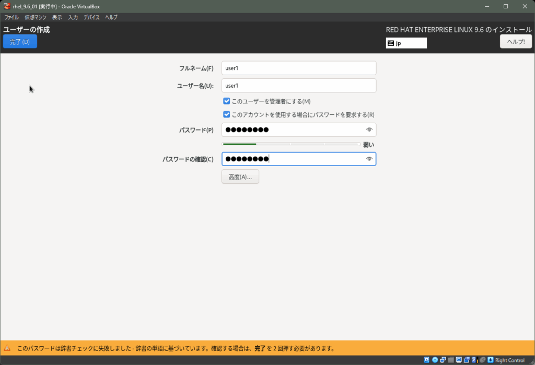Click the RED HAT ENTERPRISE LINUX 9.6 title text

[x=459, y=30]
